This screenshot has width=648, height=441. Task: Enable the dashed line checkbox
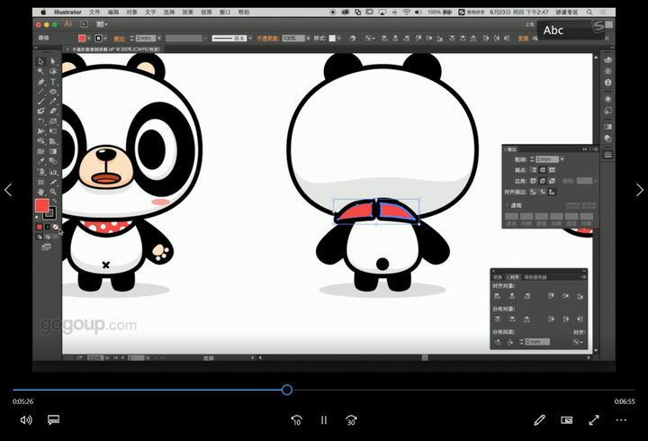[x=508, y=205]
